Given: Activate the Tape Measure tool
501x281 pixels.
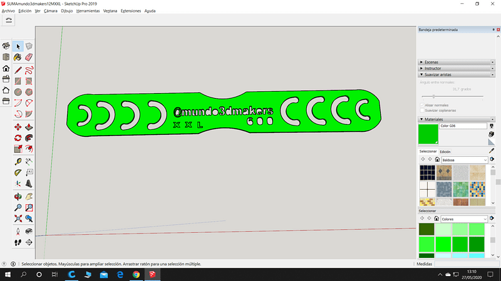Looking at the screenshot, I should click(x=18, y=162).
